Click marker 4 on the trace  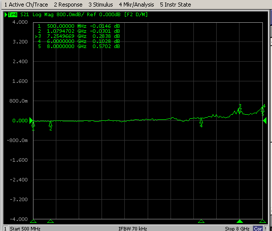click(x=201, y=123)
